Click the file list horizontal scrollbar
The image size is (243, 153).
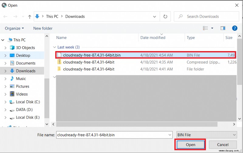coord(137,124)
